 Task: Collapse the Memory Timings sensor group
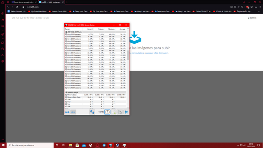[66, 92]
